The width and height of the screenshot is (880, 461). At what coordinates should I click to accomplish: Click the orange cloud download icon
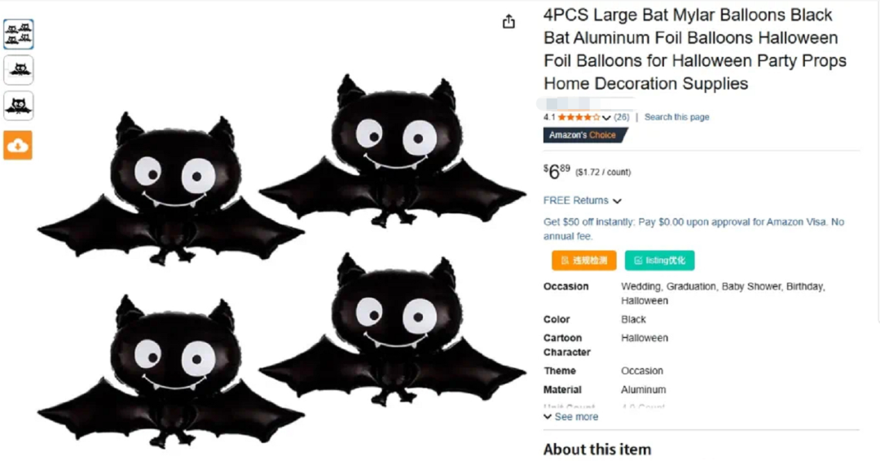pos(18,145)
